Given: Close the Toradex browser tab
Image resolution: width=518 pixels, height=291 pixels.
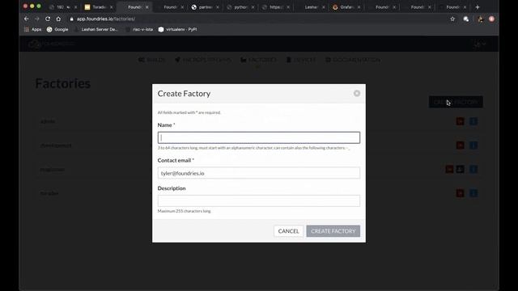Looking at the screenshot, I should [112, 7].
